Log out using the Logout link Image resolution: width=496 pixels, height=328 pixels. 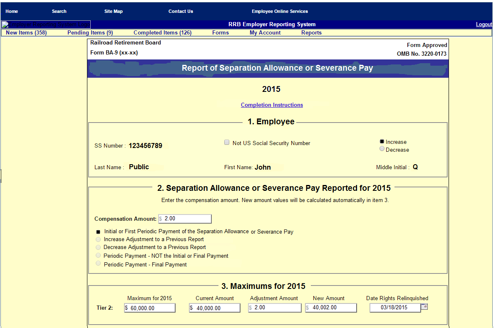click(x=484, y=25)
